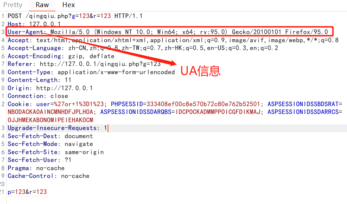Viewport: 347px width, 204px height.
Task: Click the Cache-Control: no-cache line
Action: 48,176
